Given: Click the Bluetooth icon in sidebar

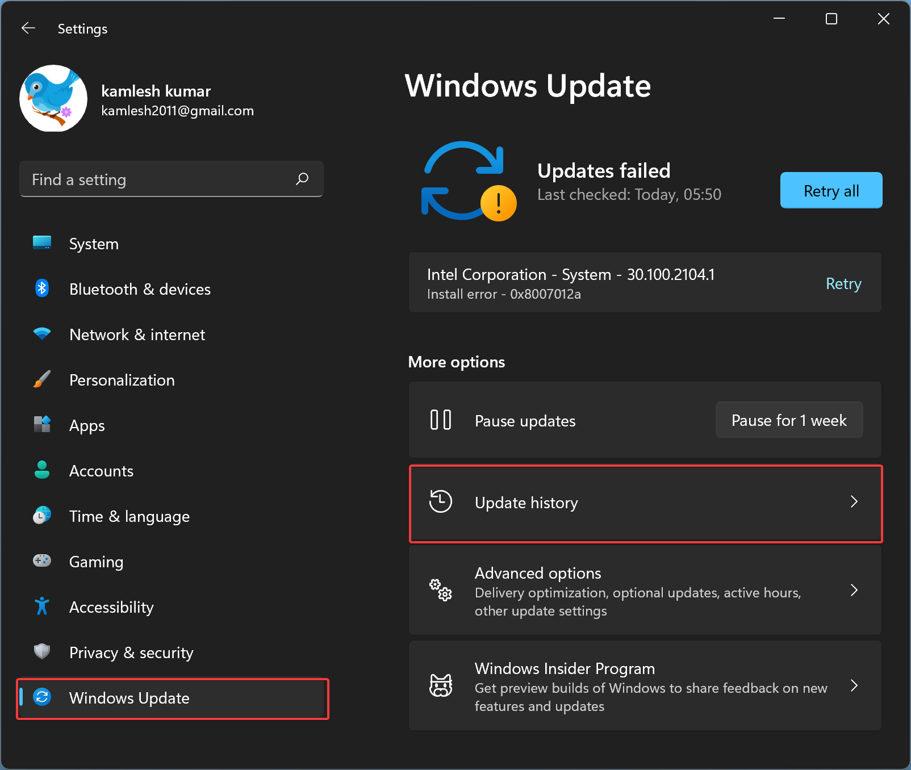Looking at the screenshot, I should coord(42,288).
